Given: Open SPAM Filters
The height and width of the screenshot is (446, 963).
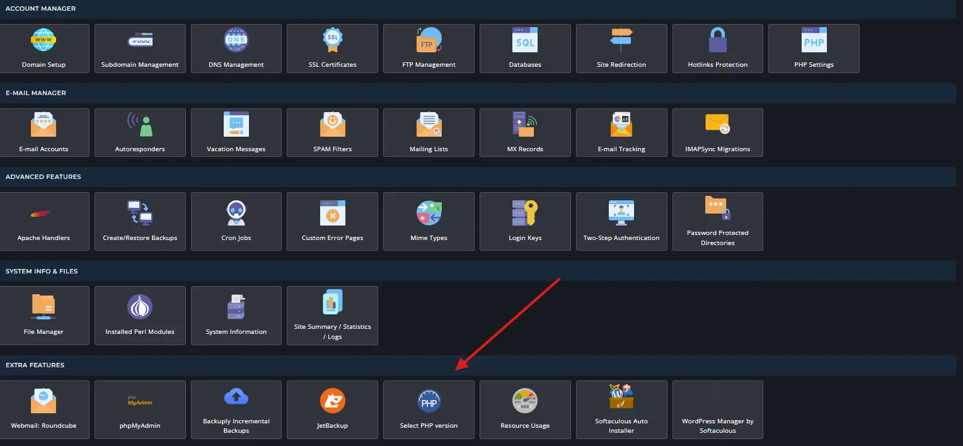Looking at the screenshot, I should point(332,133).
